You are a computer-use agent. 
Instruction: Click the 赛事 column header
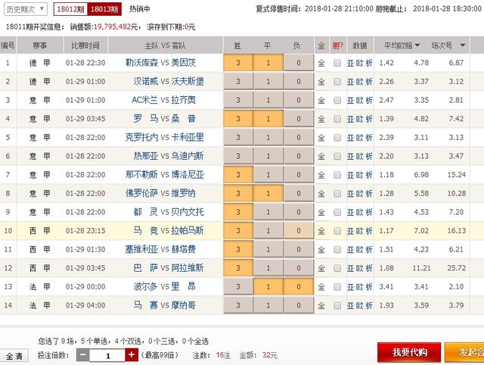(39, 45)
